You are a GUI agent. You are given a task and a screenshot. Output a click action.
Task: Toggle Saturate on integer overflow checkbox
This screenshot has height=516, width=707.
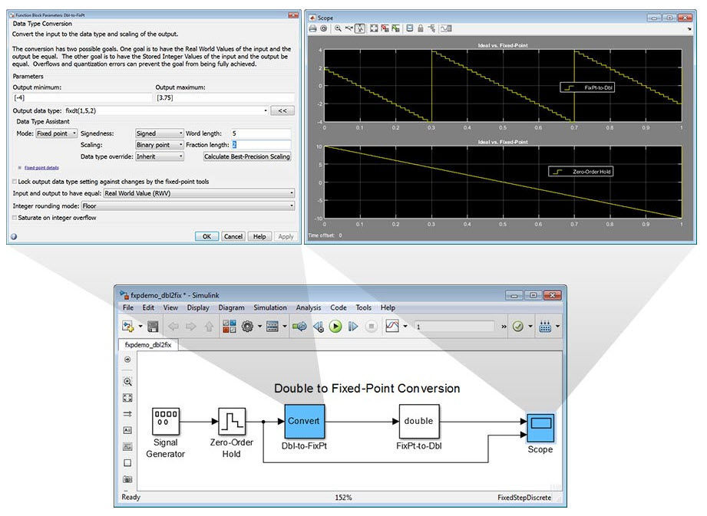(16, 218)
